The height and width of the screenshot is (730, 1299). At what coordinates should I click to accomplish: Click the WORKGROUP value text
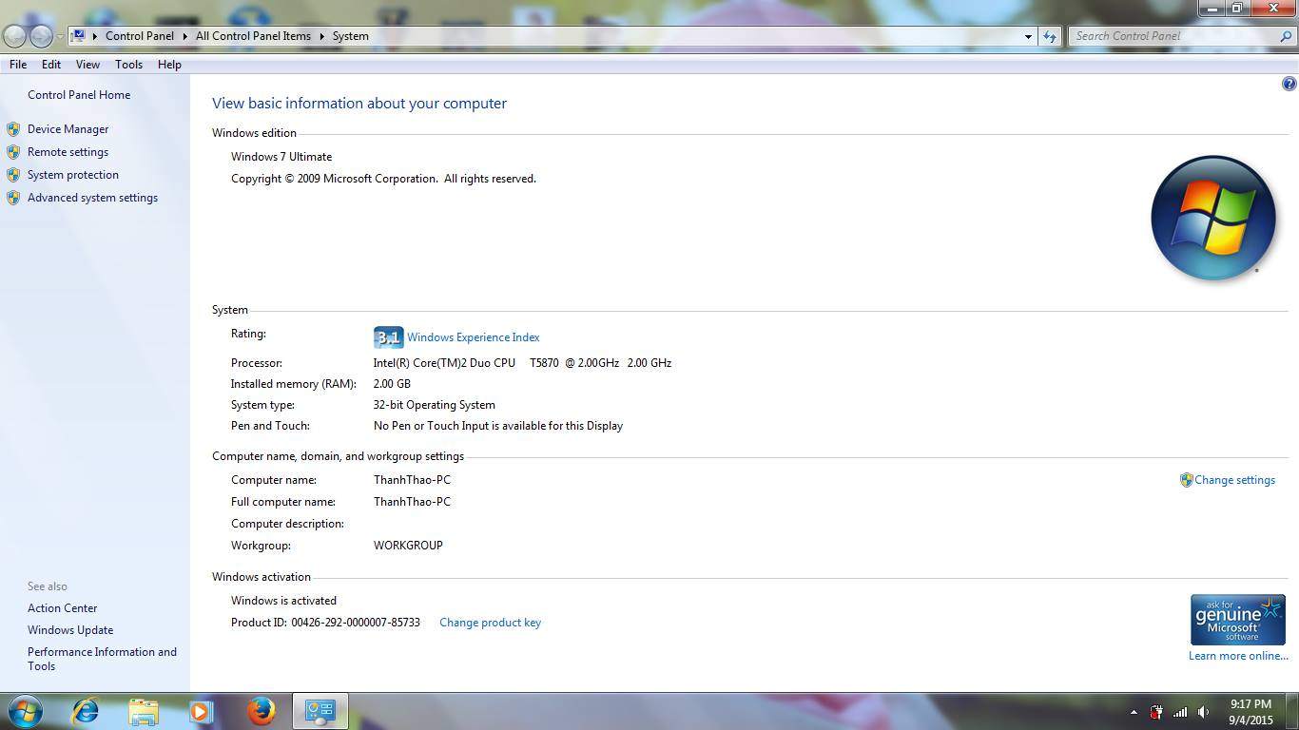[408, 546]
